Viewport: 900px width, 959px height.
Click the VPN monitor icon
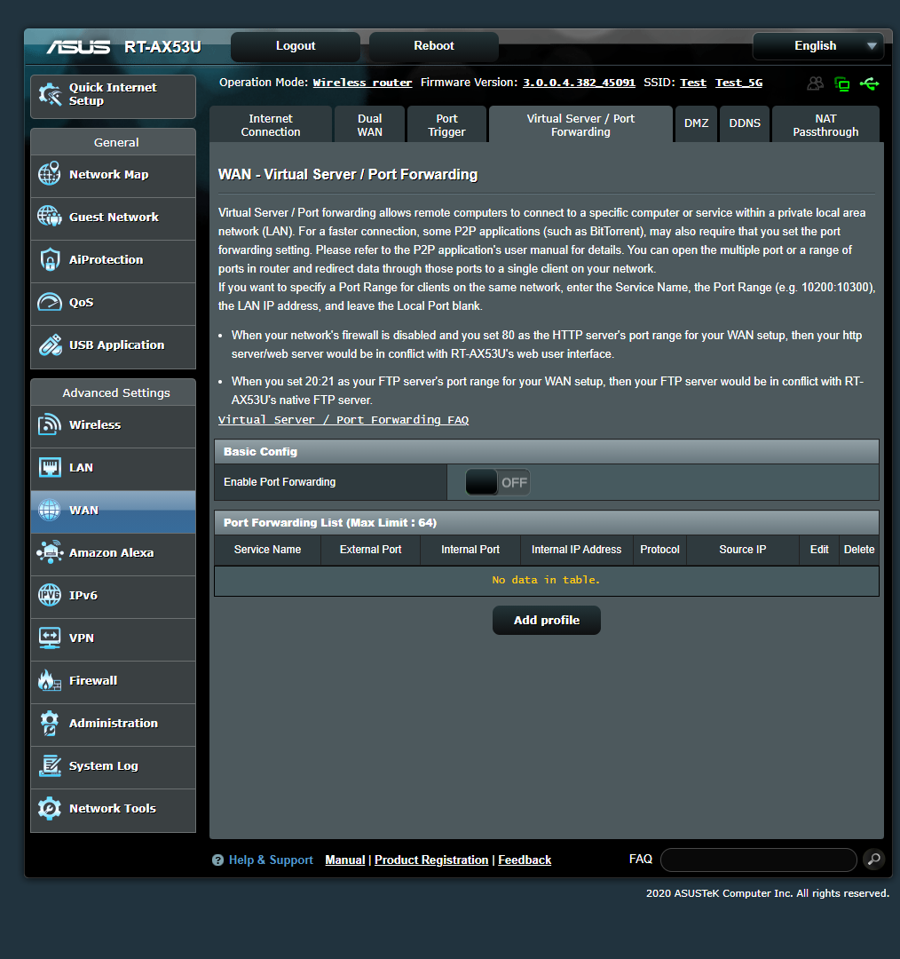[x=50, y=638]
